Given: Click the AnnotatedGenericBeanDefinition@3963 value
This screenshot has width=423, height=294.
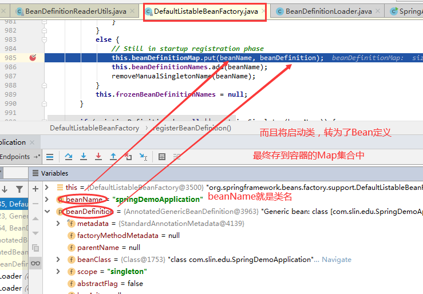Looking at the screenshot, I should (191, 212).
